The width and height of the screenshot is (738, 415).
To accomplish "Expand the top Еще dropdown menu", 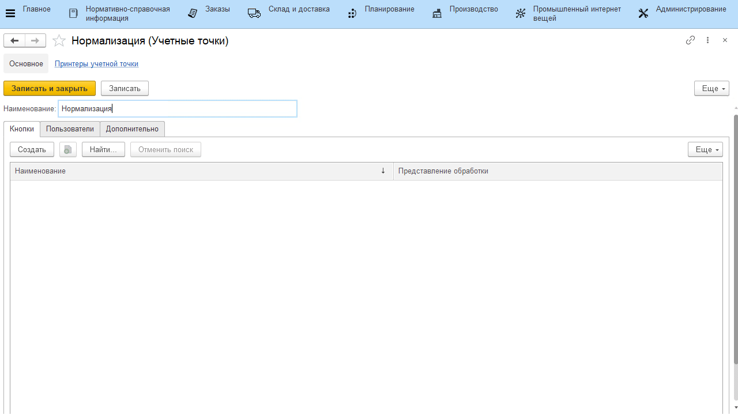I will [x=711, y=88].
